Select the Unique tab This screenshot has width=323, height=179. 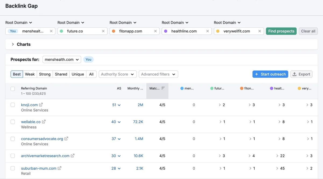click(x=78, y=74)
